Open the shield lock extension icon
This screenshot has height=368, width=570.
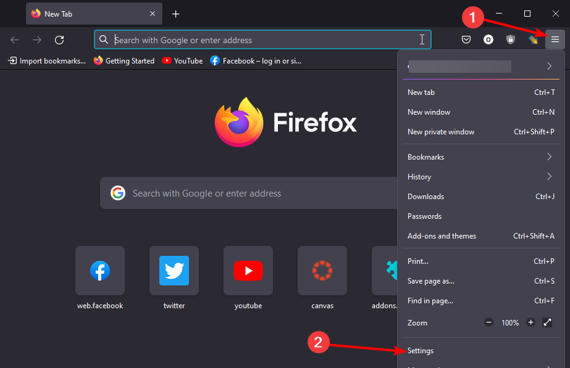click(x=511, y=39)
